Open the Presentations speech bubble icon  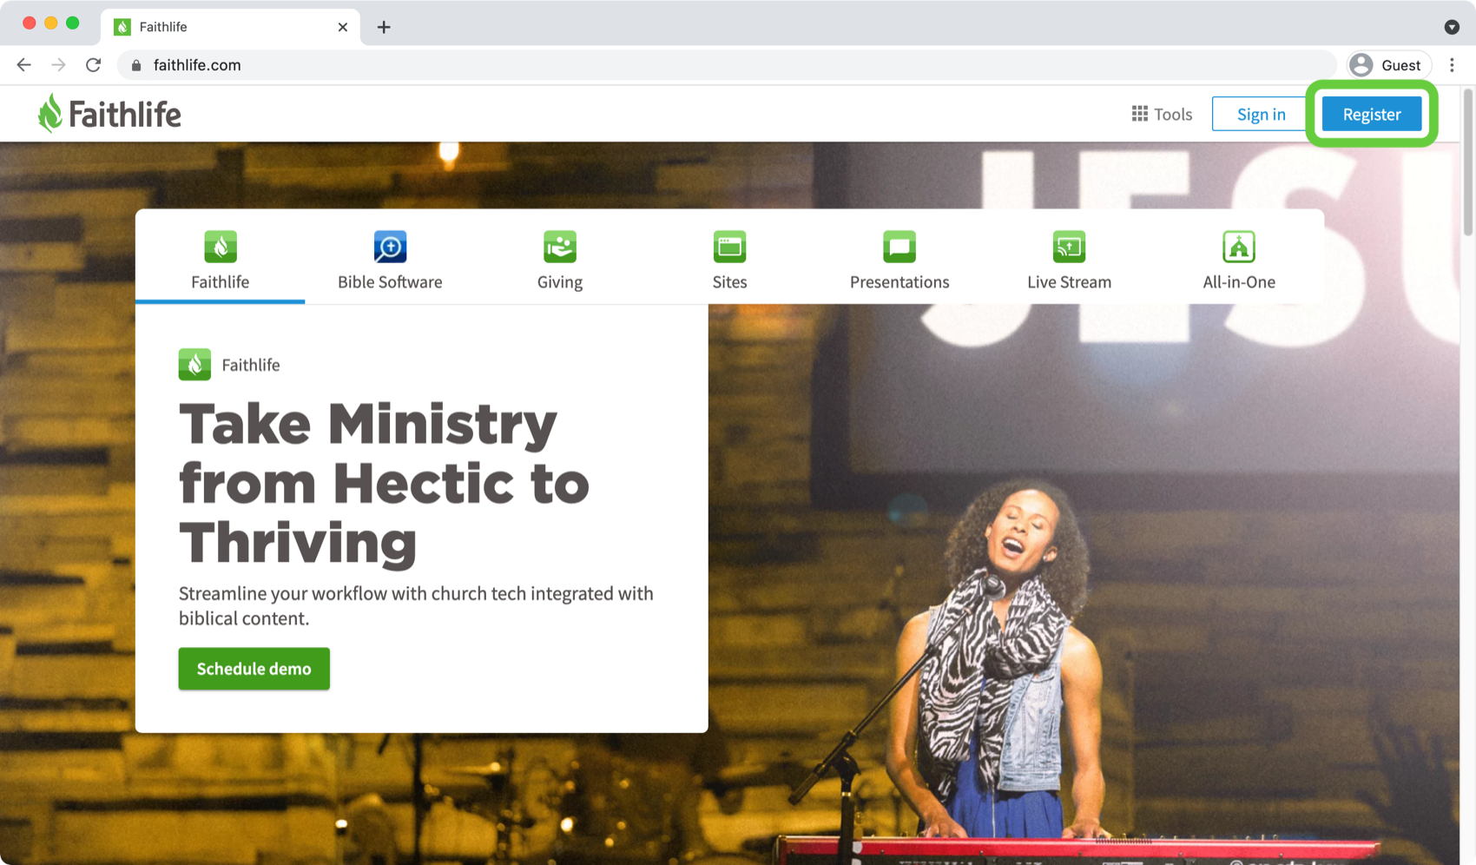click(x=899, y=247)
